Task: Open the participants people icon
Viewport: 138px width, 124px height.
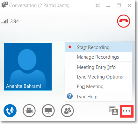Action: (x=67, y=111)
